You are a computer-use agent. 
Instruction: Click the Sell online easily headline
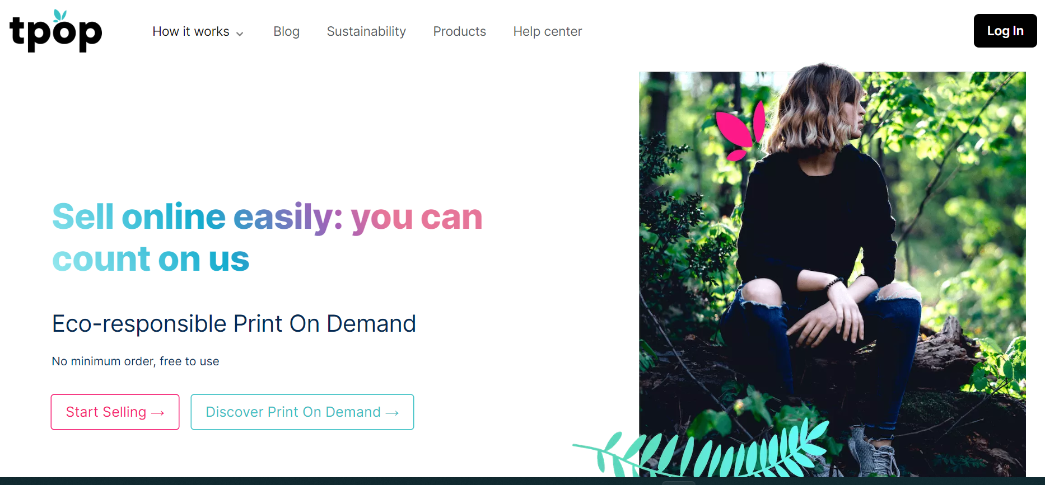coord(267,238)
